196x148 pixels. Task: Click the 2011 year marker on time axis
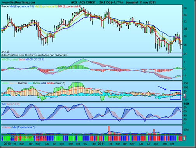[101, 144]
